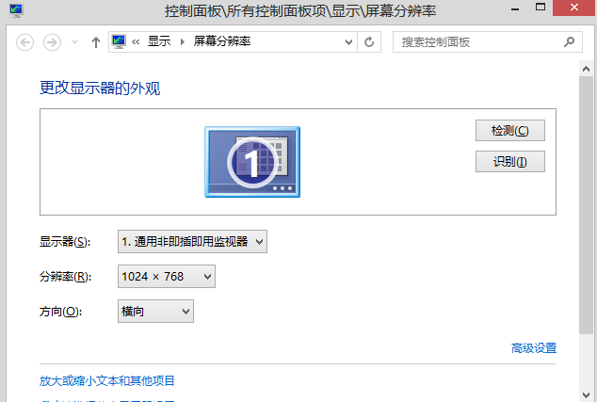Open 放大或缩小文本和其他项目 link
This screenshot has width=597, height=402.
click(107, 380)
